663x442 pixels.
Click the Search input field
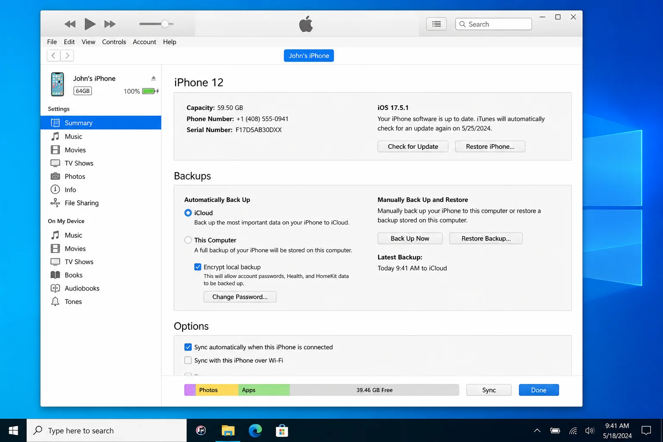coord(493,24)
